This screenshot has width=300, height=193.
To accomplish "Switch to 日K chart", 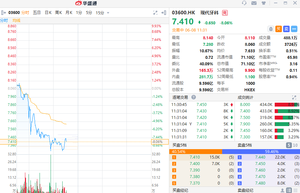I will [48, 13].
